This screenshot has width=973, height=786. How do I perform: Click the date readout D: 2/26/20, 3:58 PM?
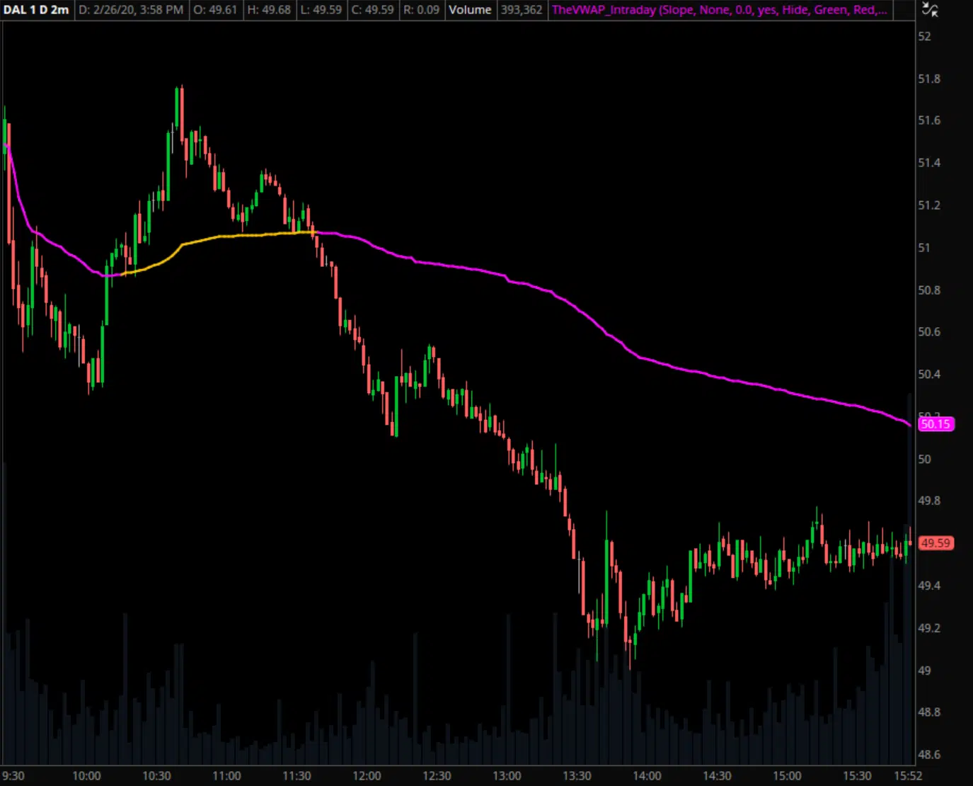pyautogui.click(x=131, y=10)
